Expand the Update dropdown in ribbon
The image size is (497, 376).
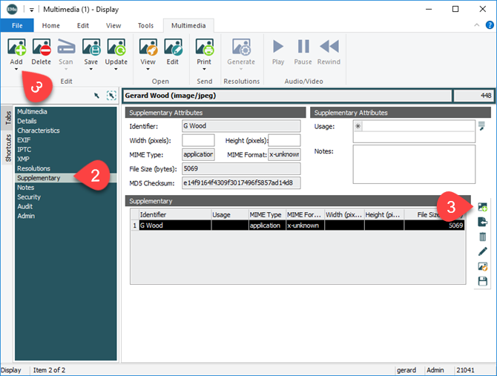pos(116,70)
